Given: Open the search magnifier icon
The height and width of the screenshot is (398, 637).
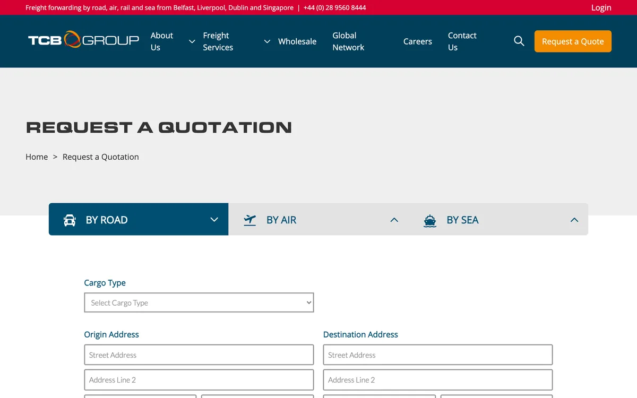Looking at the screenshot, I should click(x=519, y=41).
